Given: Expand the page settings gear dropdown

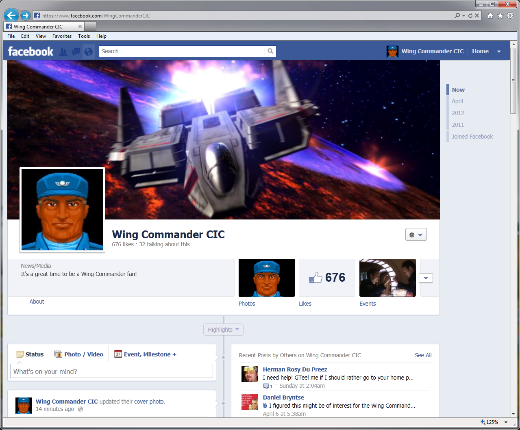Looking at the screenshot, I should coord(416,235).
